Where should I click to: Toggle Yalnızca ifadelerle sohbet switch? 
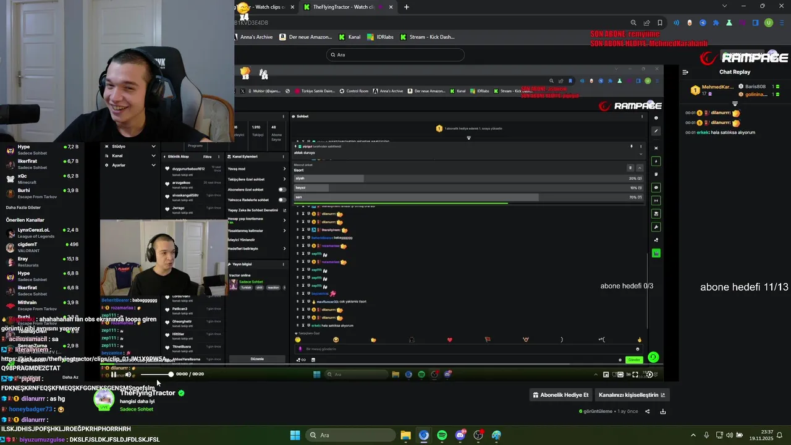tap(282, 200)
